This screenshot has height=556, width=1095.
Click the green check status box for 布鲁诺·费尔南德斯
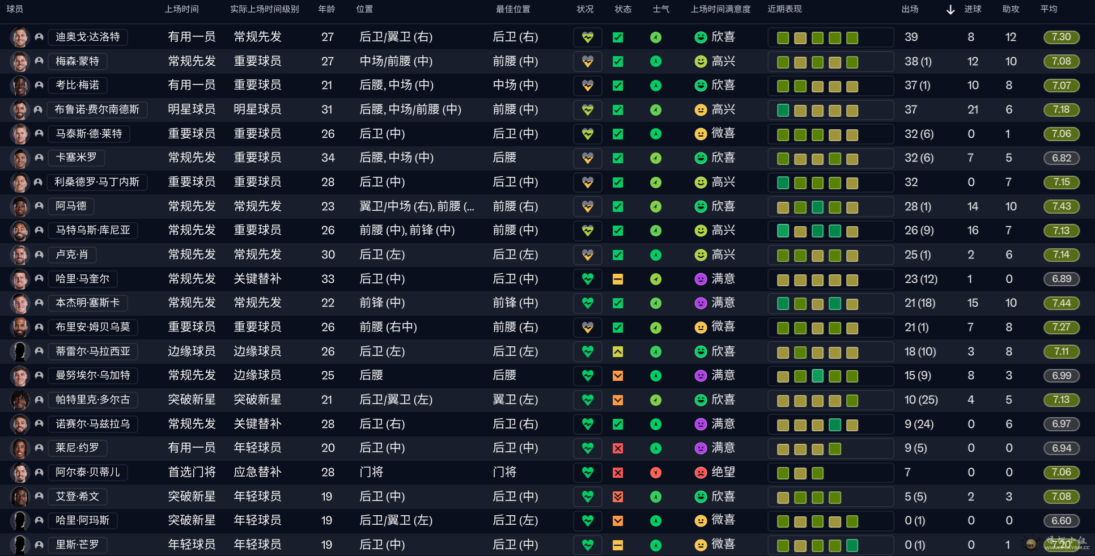click(x=618, y=110)
